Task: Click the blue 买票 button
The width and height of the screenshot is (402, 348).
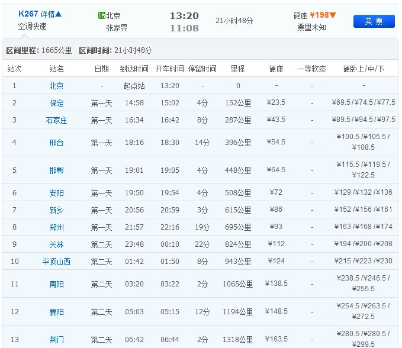Action: 374,21
